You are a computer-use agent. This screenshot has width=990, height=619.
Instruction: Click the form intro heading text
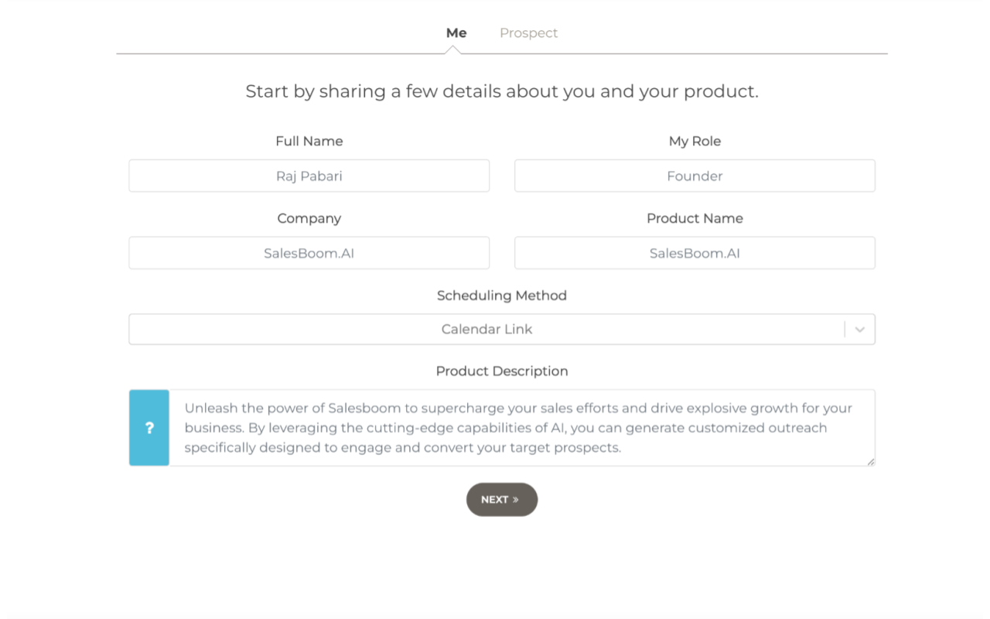click(x=501, y=91)
